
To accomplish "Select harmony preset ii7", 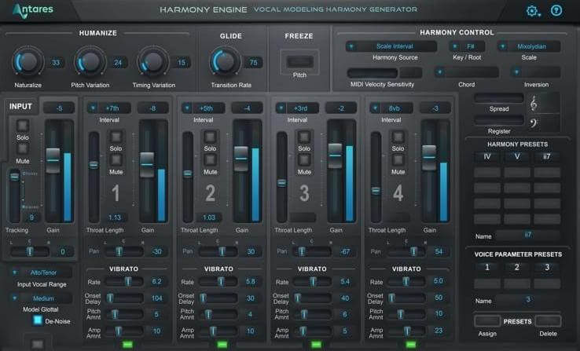I will pyautogui.click(x=547, y=157).
